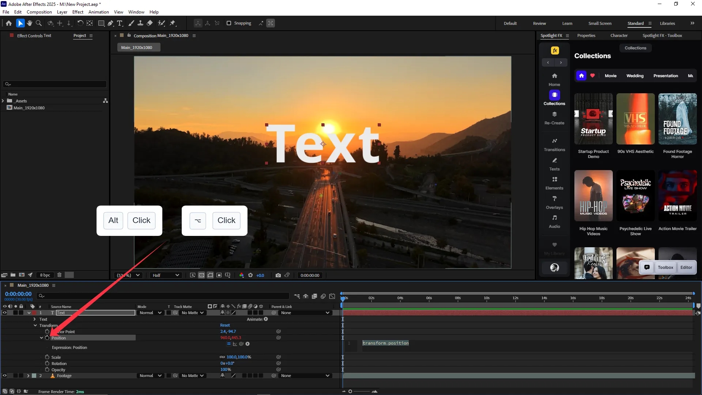Open Audio in the Spotlight FX sidebar
This screenshot has height=395, width=702.
[x=554, y=222]
